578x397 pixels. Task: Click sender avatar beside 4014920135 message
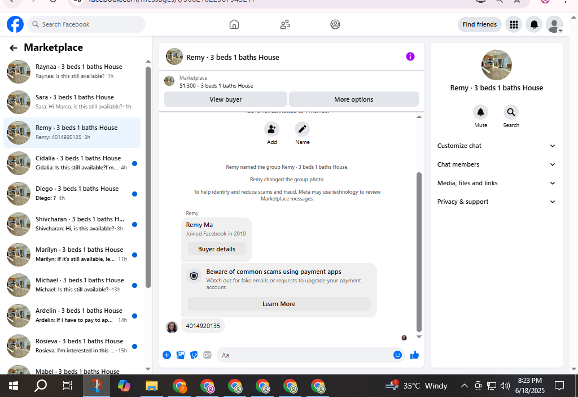pos(172,327)
